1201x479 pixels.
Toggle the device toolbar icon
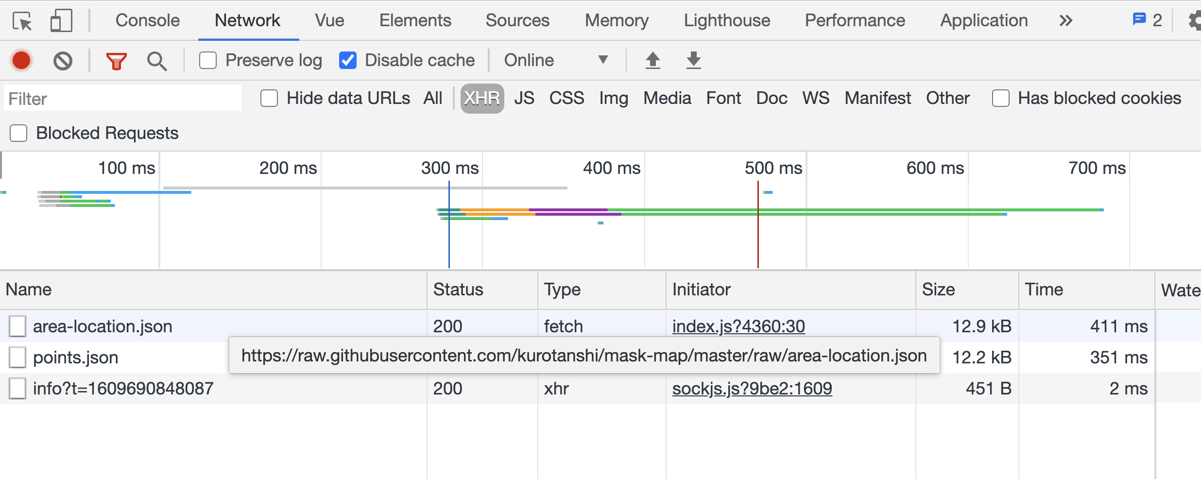click(x=61, y=21)
